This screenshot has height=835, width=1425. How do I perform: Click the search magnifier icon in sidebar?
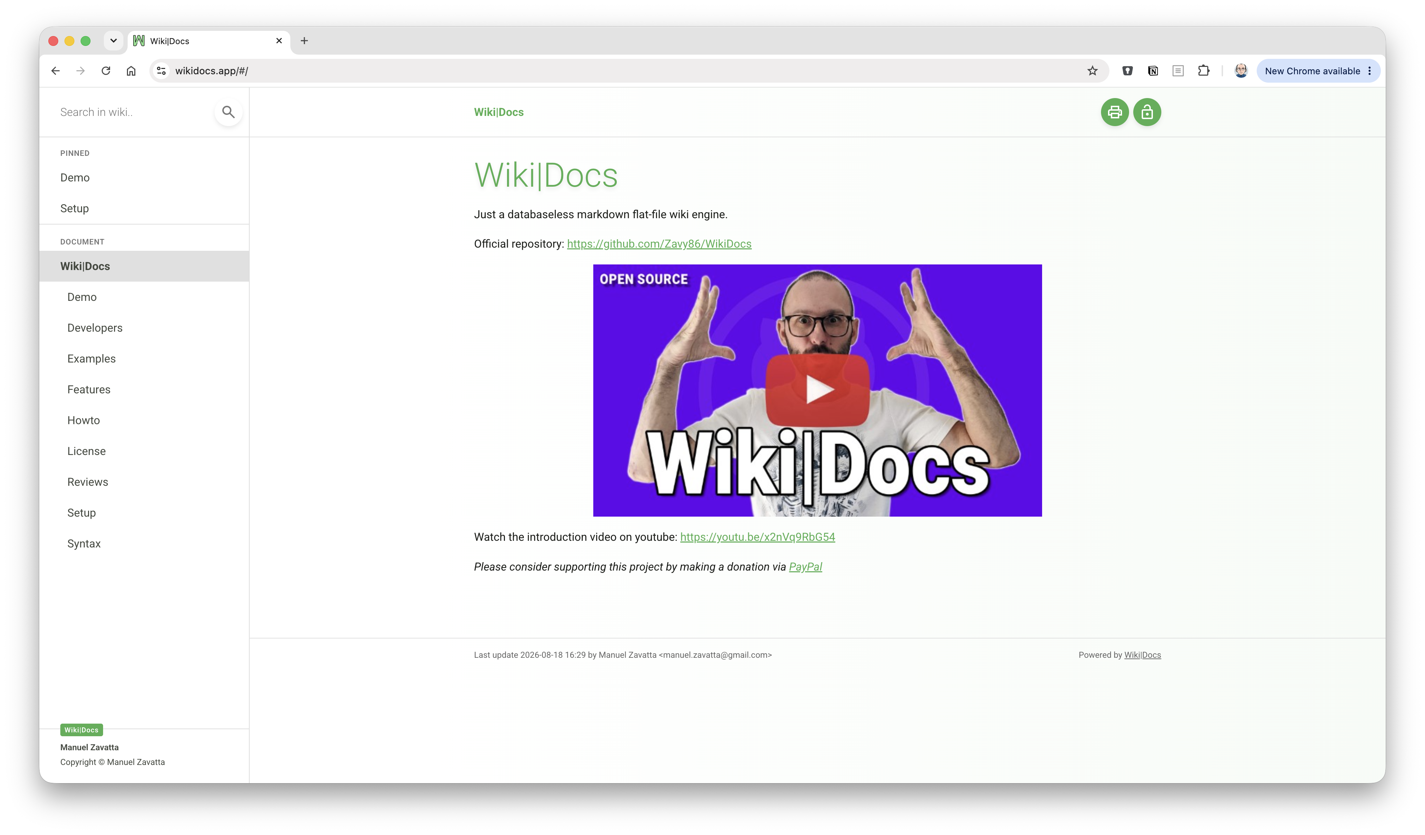point(229,112)
